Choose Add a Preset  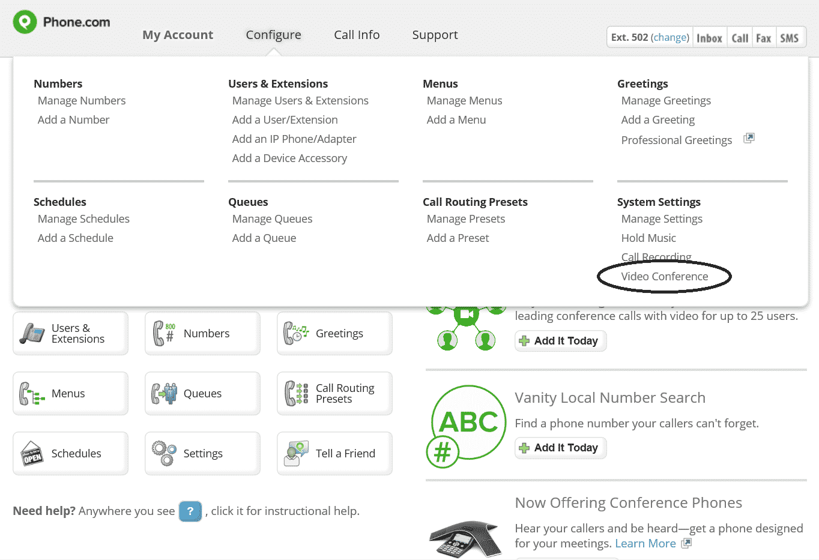coord(458,238)
